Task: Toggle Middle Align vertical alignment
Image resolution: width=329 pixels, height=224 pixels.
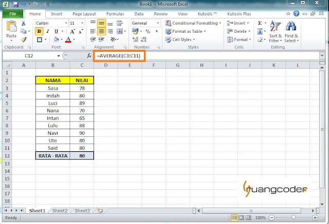Action: coord(101,23)
